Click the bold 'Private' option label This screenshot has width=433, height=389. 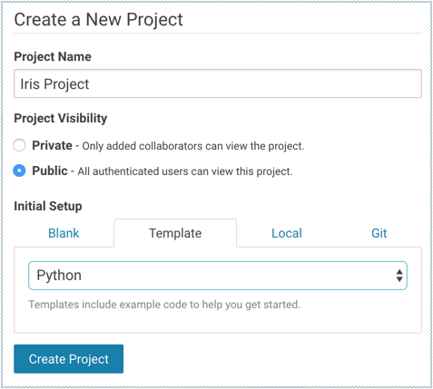52,145
